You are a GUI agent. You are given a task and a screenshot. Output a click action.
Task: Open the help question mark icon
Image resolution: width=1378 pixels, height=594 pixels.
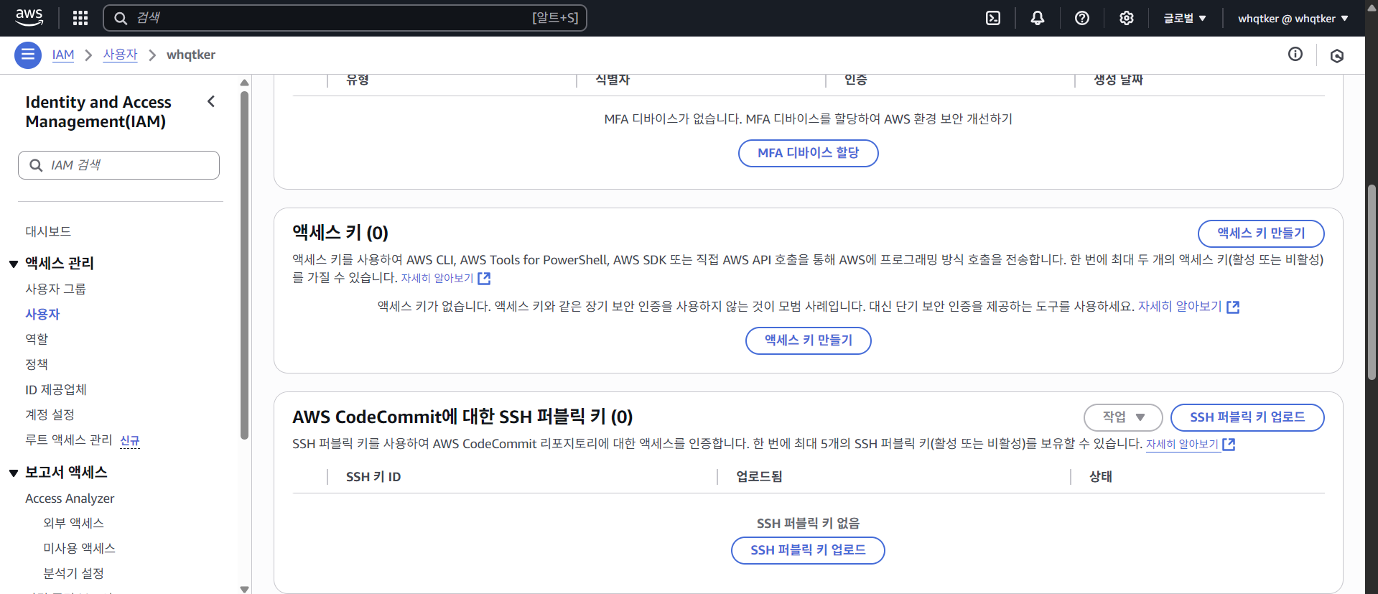click(x=1082, y=18)
